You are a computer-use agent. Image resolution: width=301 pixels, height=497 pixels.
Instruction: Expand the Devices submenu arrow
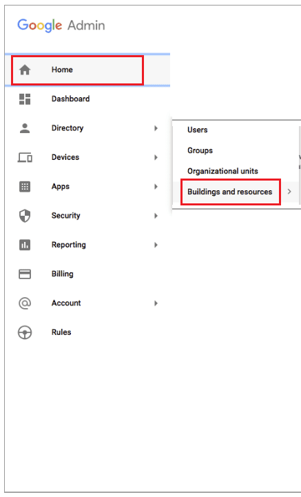tap(156, 157)
